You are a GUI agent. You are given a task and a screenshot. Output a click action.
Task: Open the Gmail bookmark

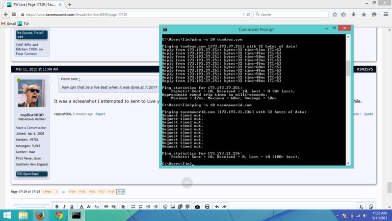point(9,24)
